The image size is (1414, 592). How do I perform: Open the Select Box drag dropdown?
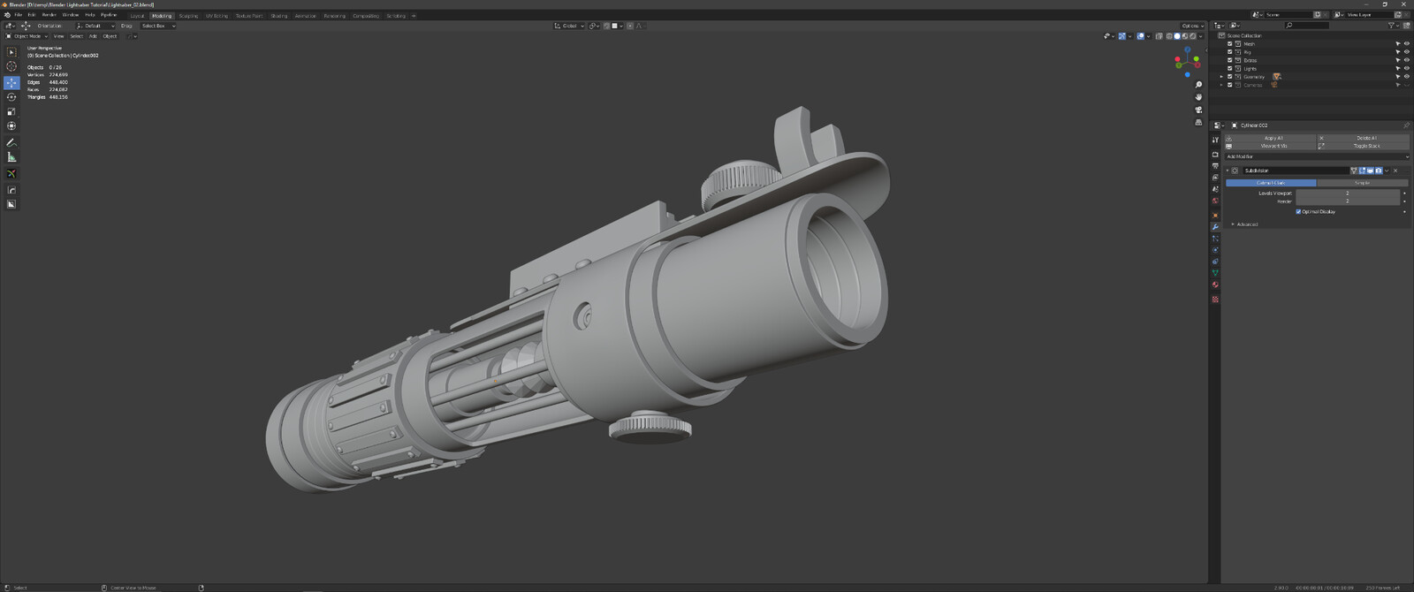pos(158,26)
